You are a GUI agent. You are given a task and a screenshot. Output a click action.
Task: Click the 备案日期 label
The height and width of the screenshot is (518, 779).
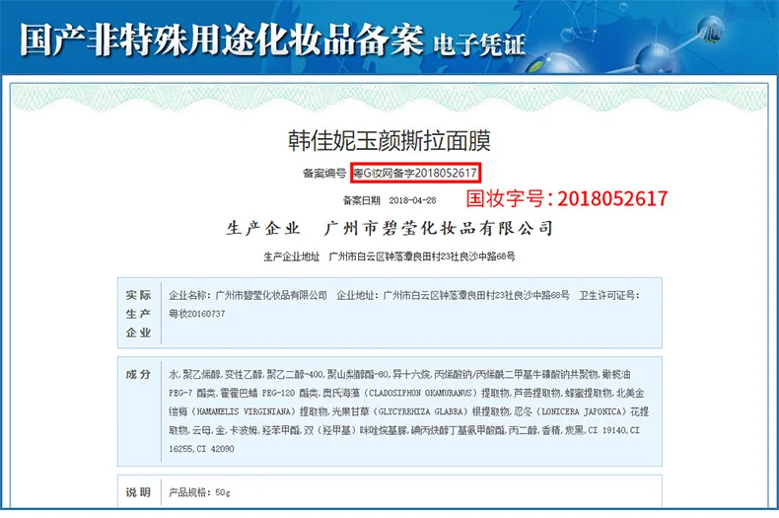pos(361,200)
